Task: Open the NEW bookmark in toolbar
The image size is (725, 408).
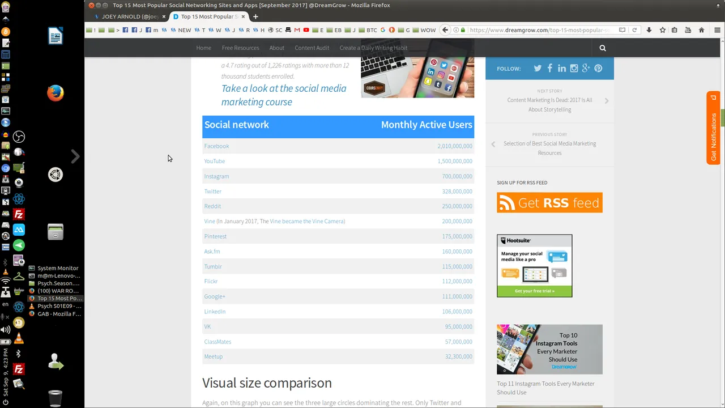Action: tap(181, 30)
